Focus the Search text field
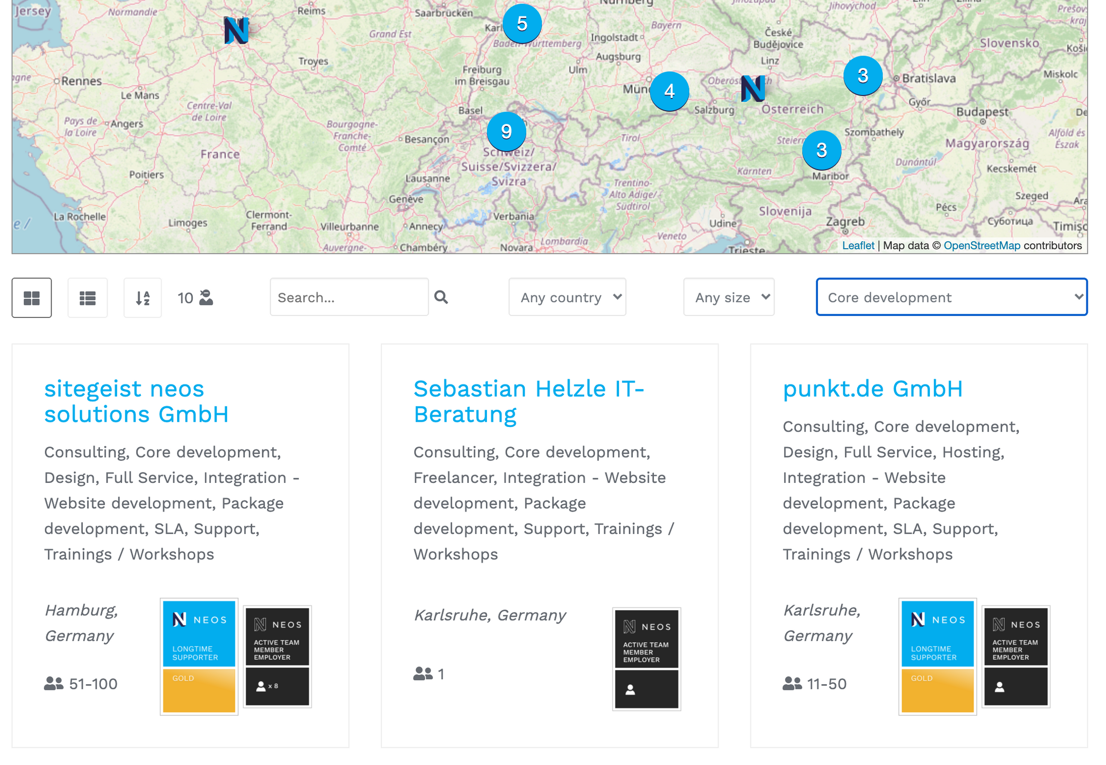Image resolution: width=1106 pixels, height=765 pixels. (349, 297)
